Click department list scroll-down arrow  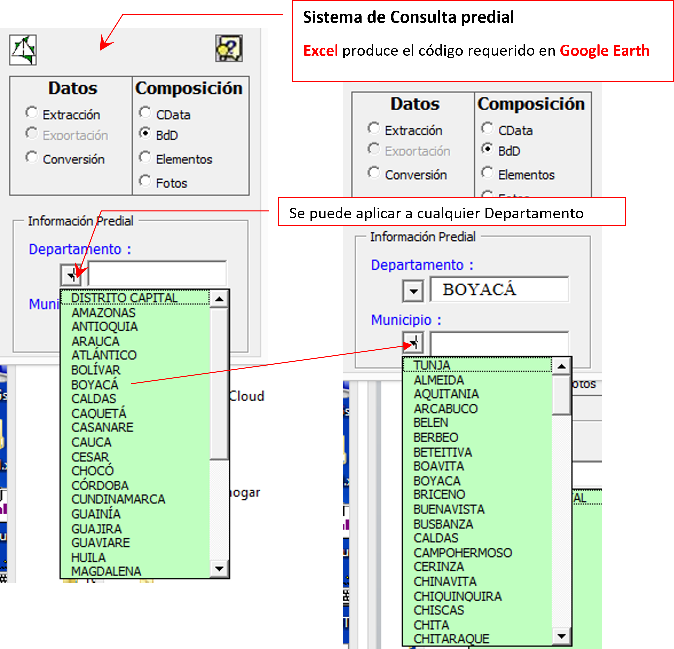click(219, 569)
